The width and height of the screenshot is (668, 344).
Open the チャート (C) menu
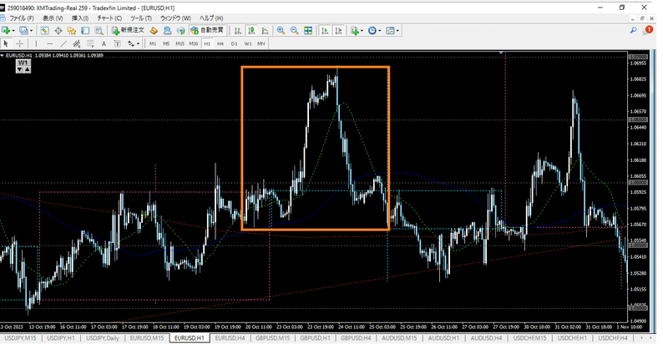109,18
